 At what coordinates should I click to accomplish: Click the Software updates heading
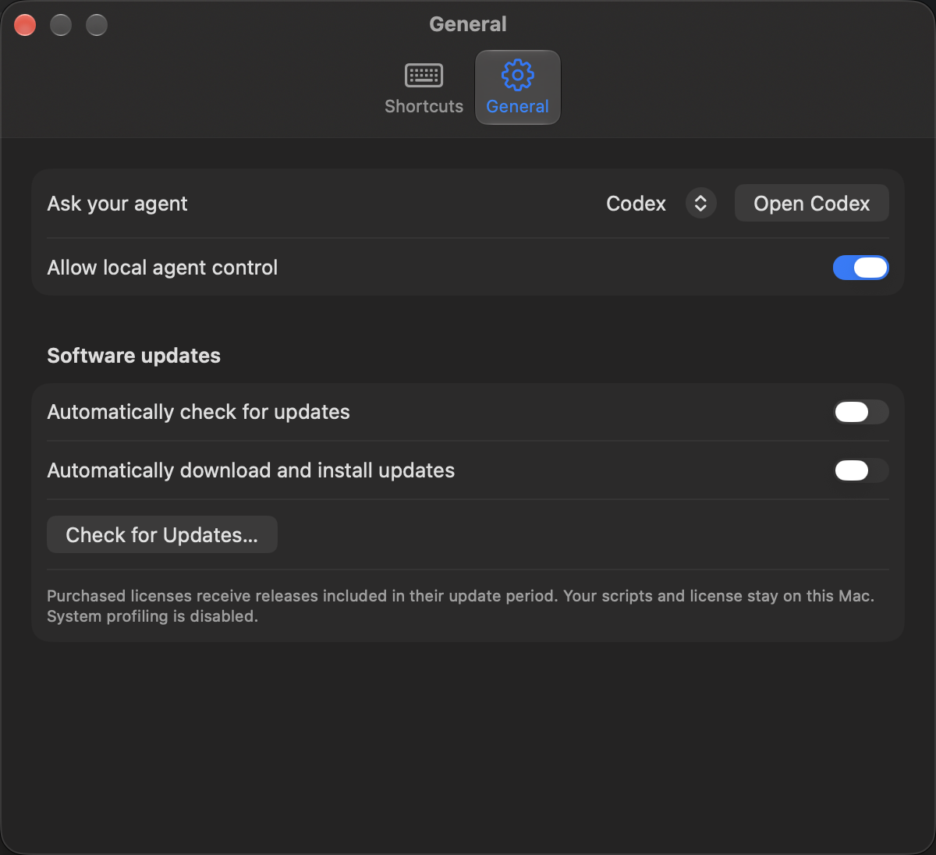134,356
